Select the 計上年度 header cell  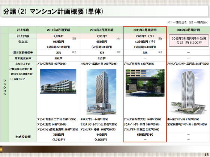coord(23,30)
